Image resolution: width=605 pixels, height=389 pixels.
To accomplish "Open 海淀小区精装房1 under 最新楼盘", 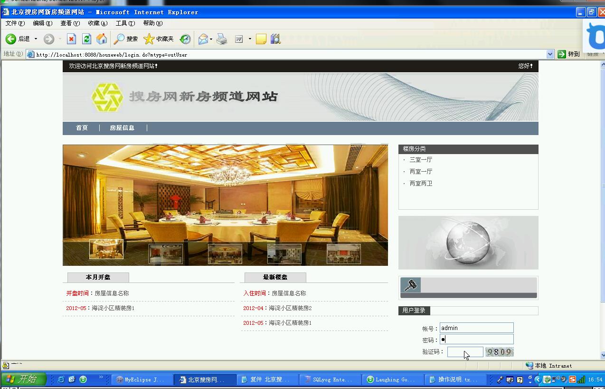I will (x=290, y=323).
